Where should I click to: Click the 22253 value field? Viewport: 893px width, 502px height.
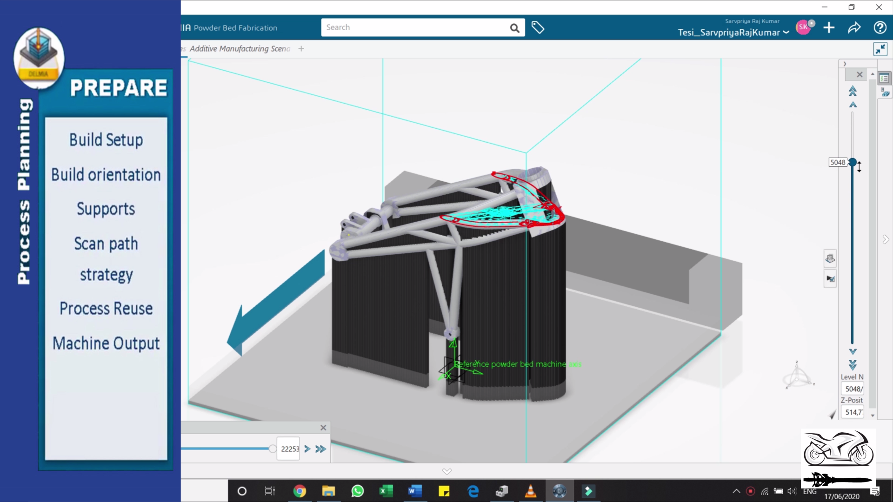click(x=288, y=449)
